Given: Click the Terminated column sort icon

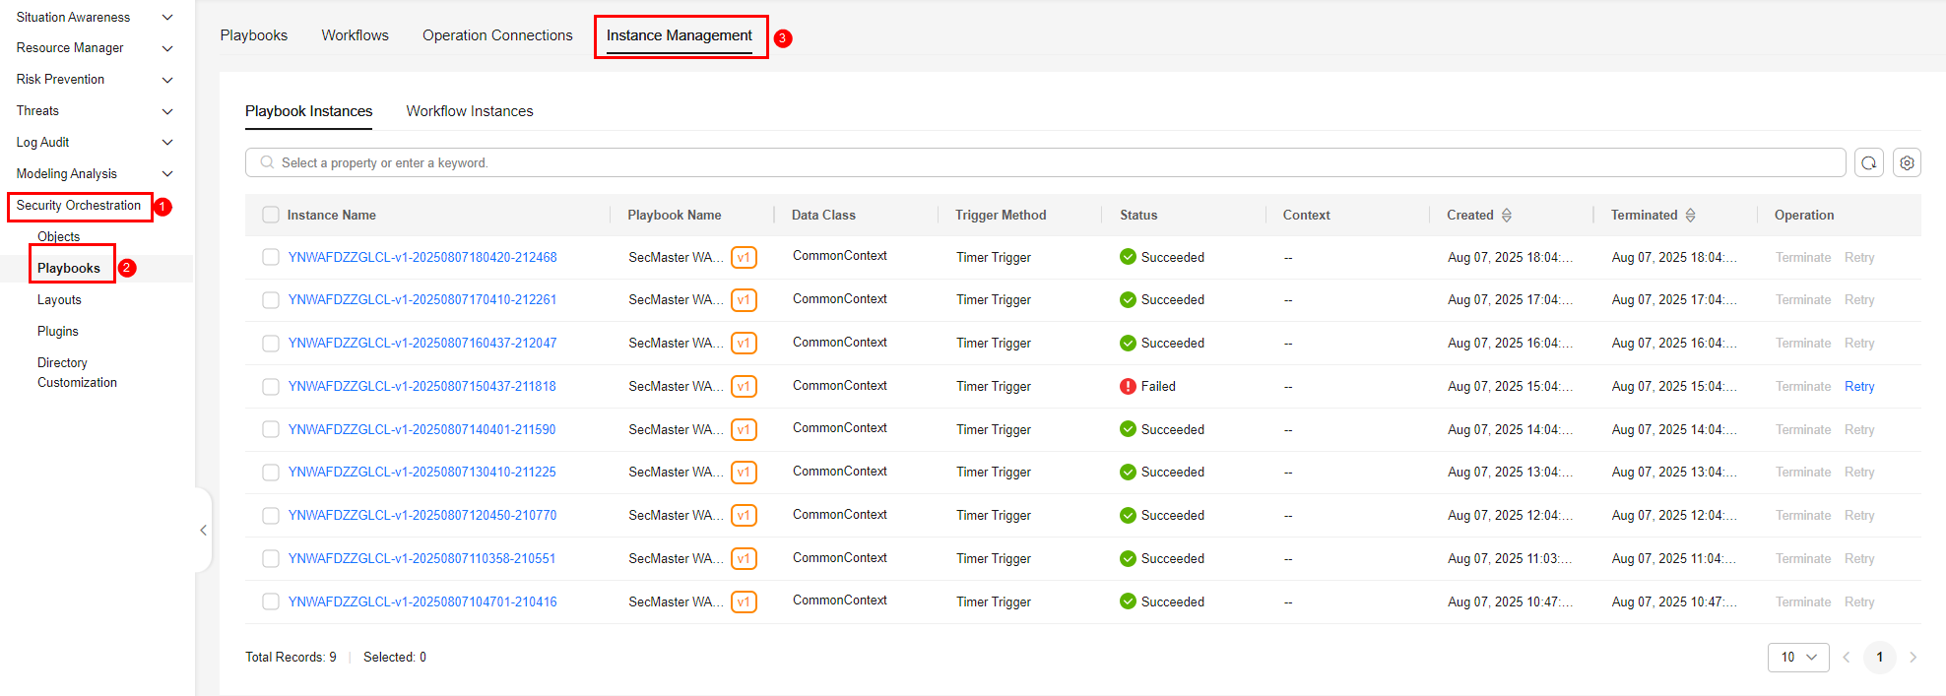Looking at the screenshot, I should pyautogui.click(x=1690, y=216).
